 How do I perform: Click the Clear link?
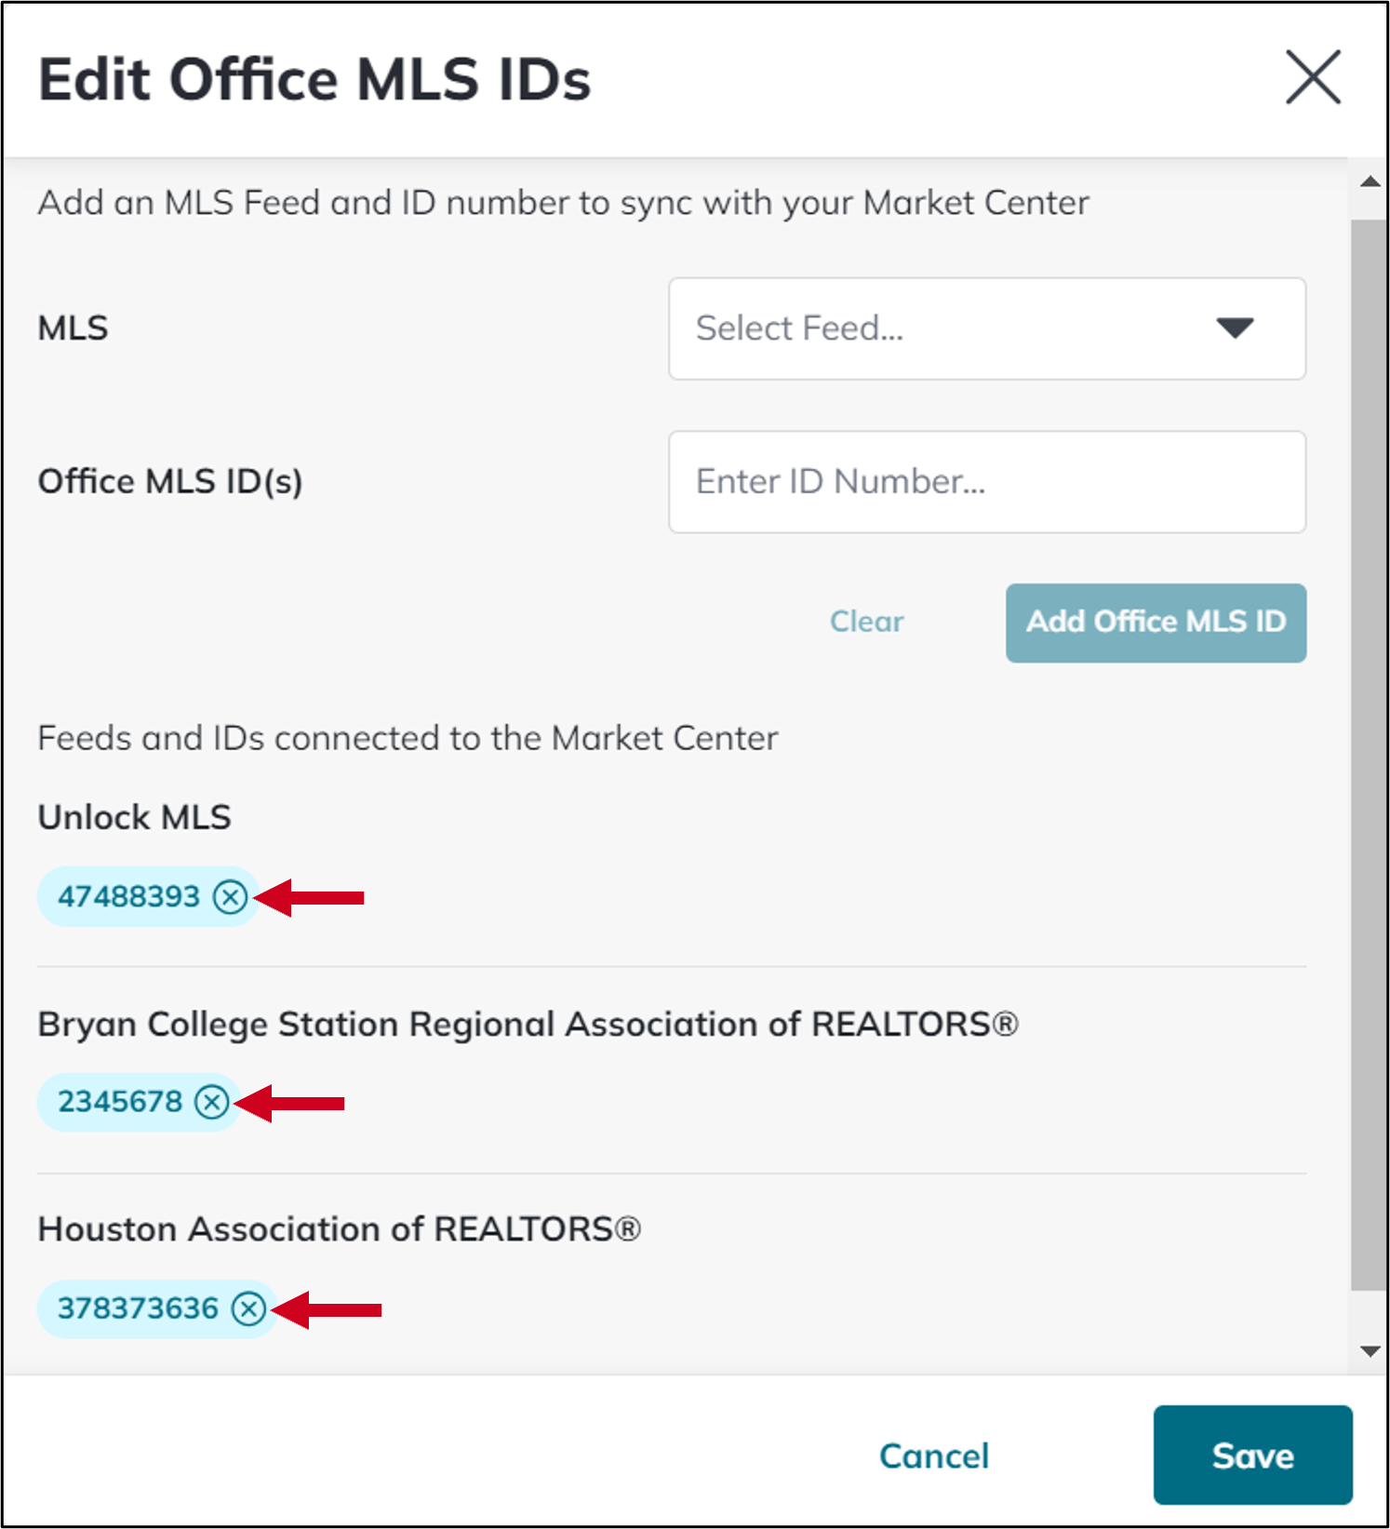pyautogui.click(x=865, y=622)
